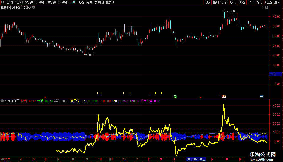Click the 直真科技(日线.前复权) chart title
This screenshot has width=283, height=162.
tap(16, 7)
